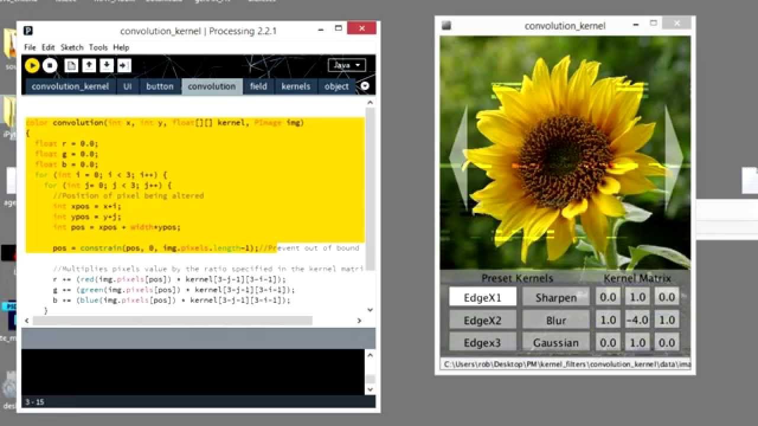This screenshot has width=758, height=426.
Task: Click the vertical scrollbar of code editor
Action: [370, 188]
